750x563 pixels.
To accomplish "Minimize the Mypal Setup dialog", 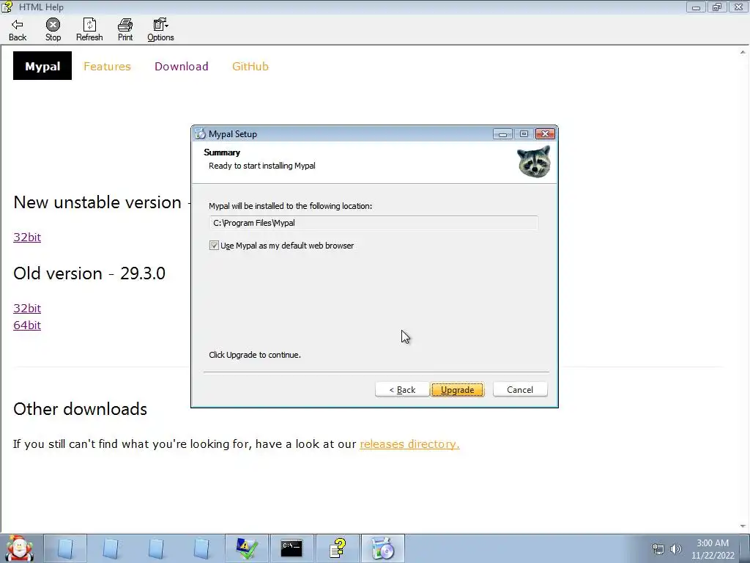I will tap(502, 134).
